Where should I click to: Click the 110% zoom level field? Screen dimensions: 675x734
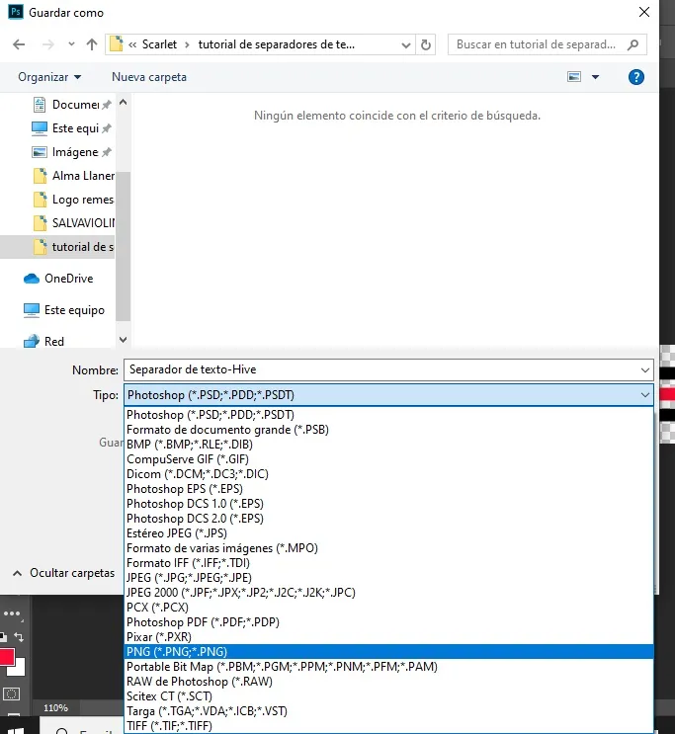point(55,707)
